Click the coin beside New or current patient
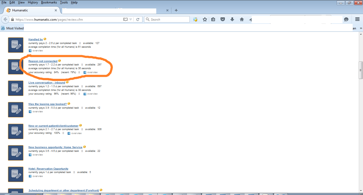This screenshot has height=195, width=363. [x=81, y=125]
